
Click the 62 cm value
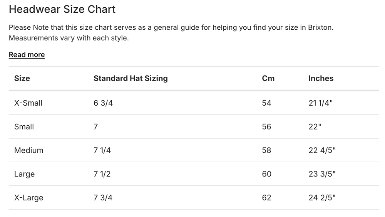(x=266, y=198)
